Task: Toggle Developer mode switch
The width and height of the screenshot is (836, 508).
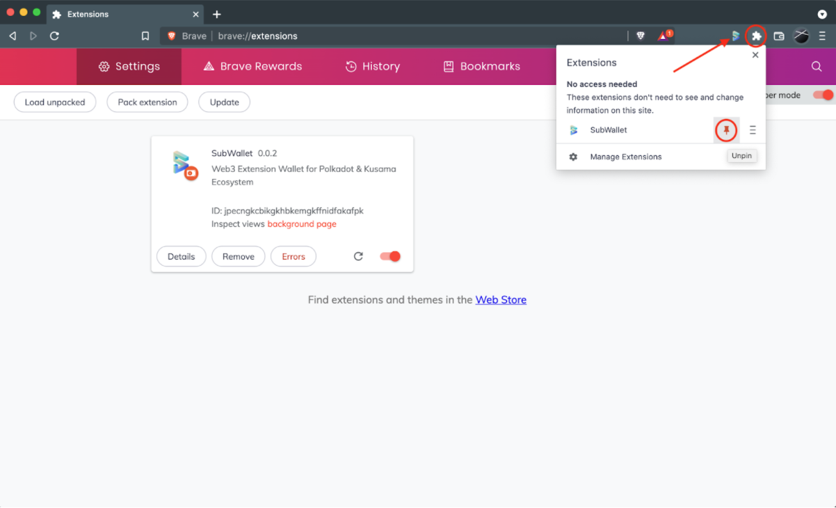Action: [823, 95]
